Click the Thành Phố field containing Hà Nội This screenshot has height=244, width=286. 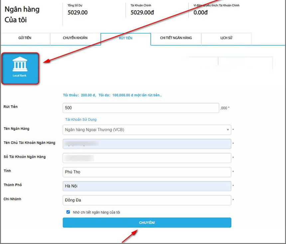click(x=147, y=186)
